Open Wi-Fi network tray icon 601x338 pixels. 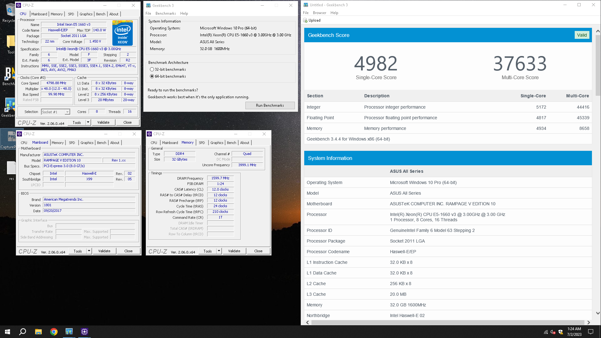[x=546, y=332]
